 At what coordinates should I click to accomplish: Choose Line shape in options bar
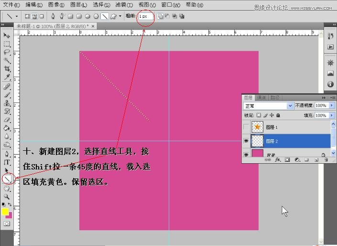[105, 16]
